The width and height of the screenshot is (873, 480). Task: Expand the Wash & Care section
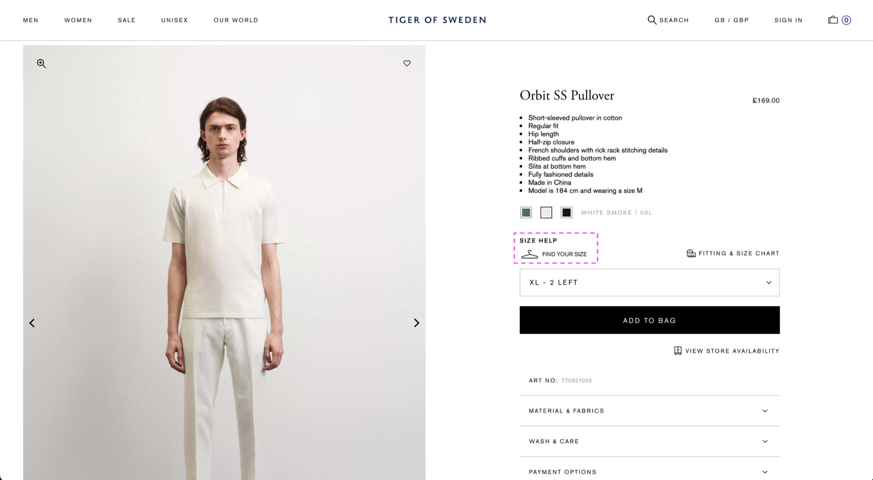(x=649, y=441)
